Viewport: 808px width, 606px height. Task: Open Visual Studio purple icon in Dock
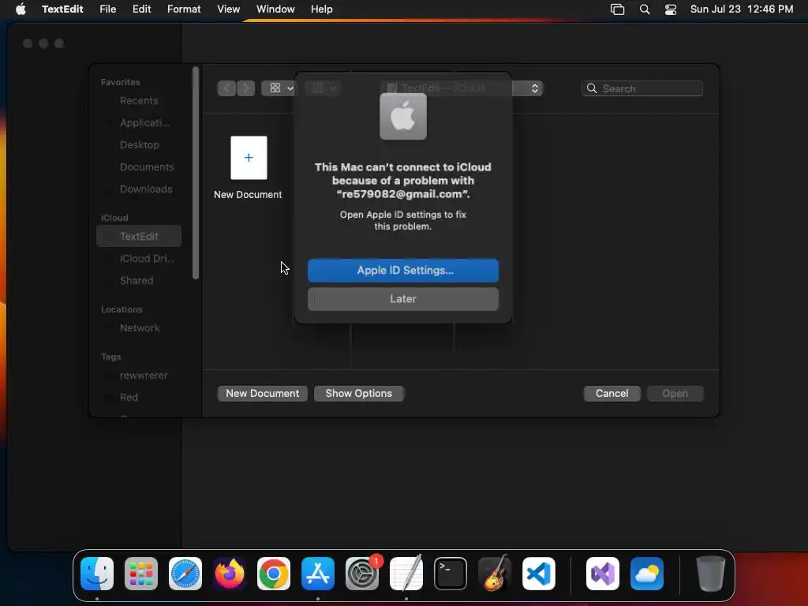click(x=603, y=574)
